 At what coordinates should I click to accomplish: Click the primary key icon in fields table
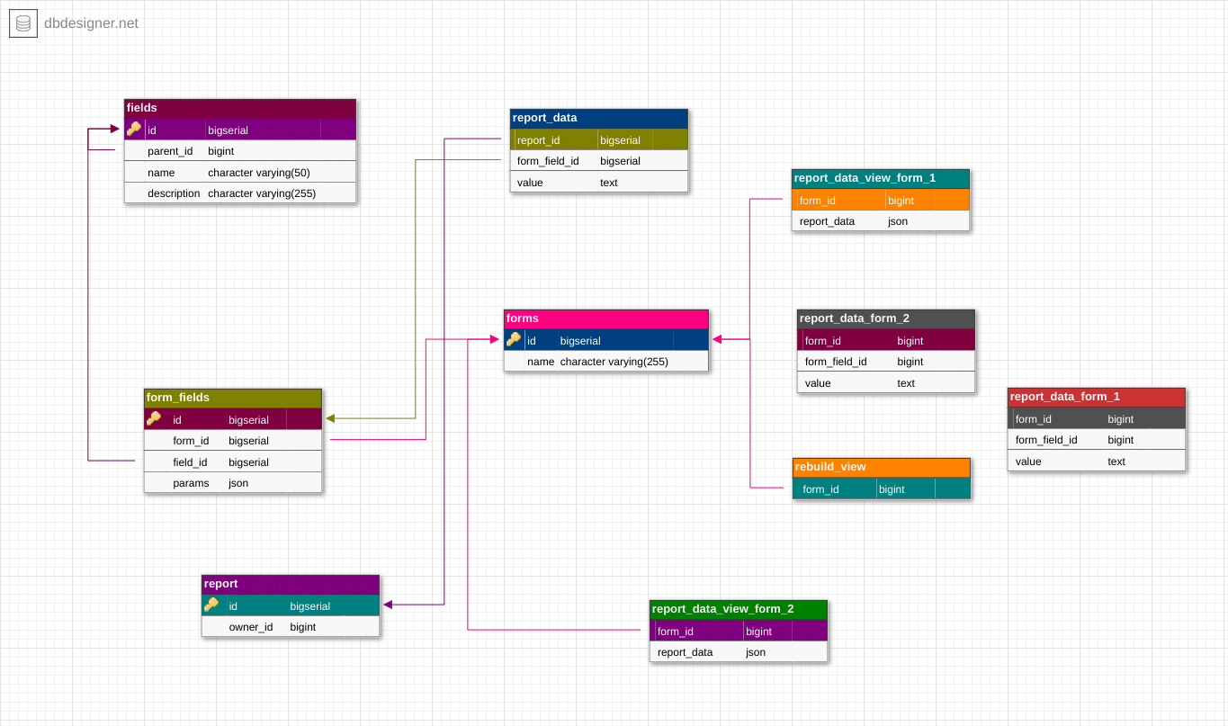133,129
